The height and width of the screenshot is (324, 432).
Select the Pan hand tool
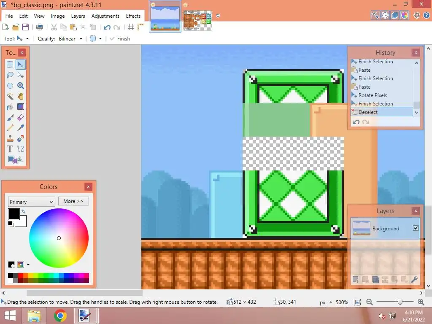tap(20, 96)
